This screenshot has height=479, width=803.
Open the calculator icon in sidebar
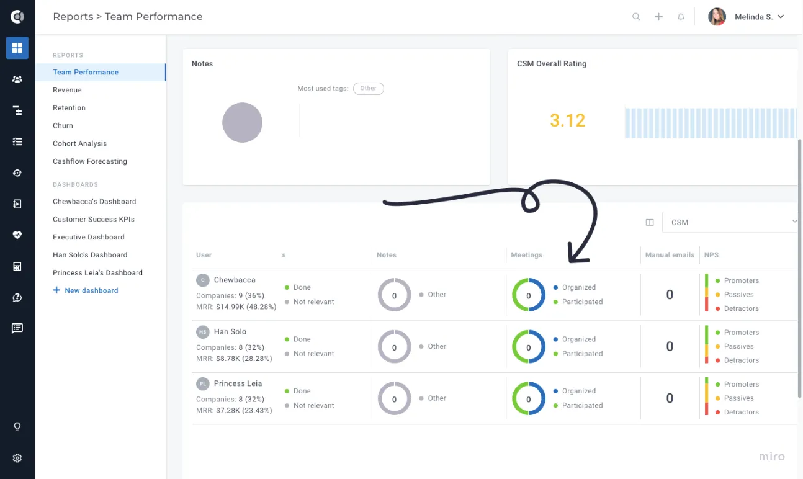pyautogui.click(x=17, y=266)
